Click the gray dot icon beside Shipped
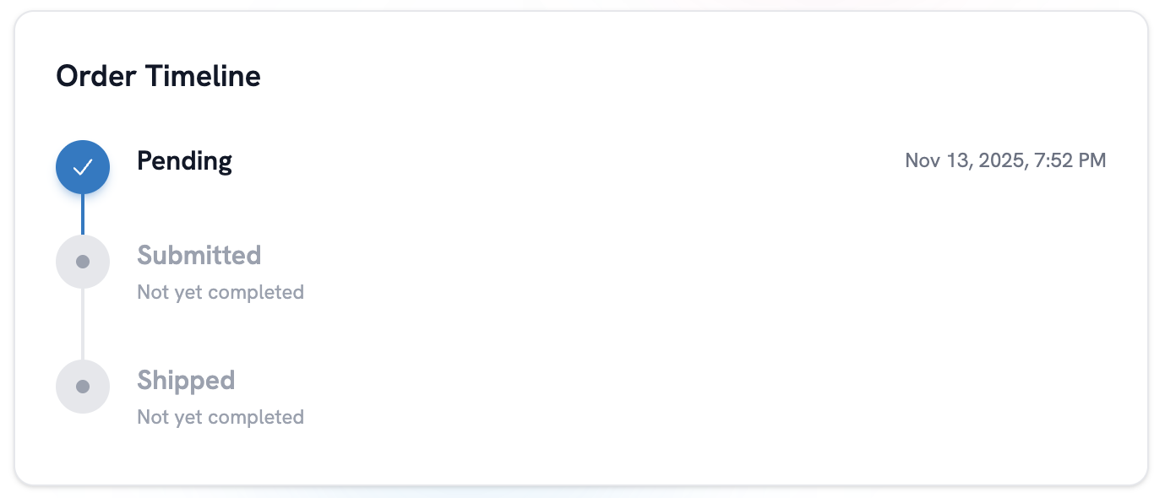This screenshot has height=498, width=1154. [83, 387]
